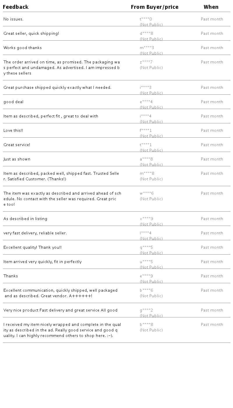Click the 'Thanks' feedback comment
This screenshot has height=408, width=233.
pyautogui.click(x=10, y=276)
